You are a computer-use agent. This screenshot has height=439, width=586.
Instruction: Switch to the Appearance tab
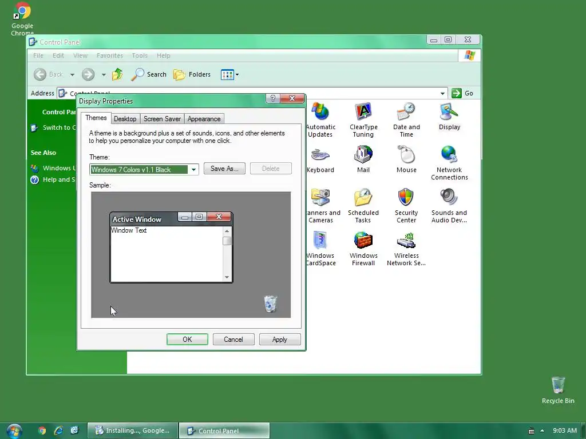click(204, 119)
